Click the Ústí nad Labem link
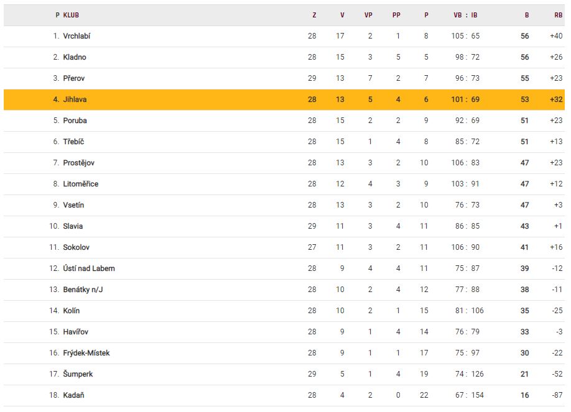Screen dimensions: 571x412 pyautogui.click(x=89, y=268)
